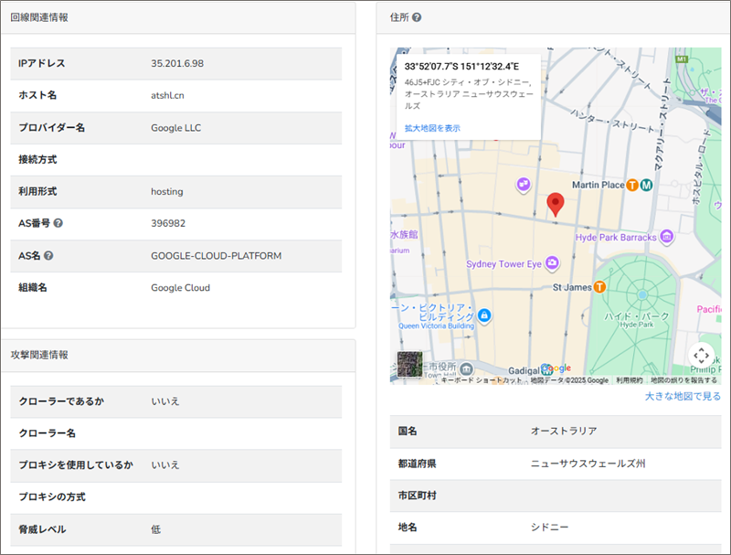Click help icon next to AS番号
731x555 pixels.
click(58, 223)
